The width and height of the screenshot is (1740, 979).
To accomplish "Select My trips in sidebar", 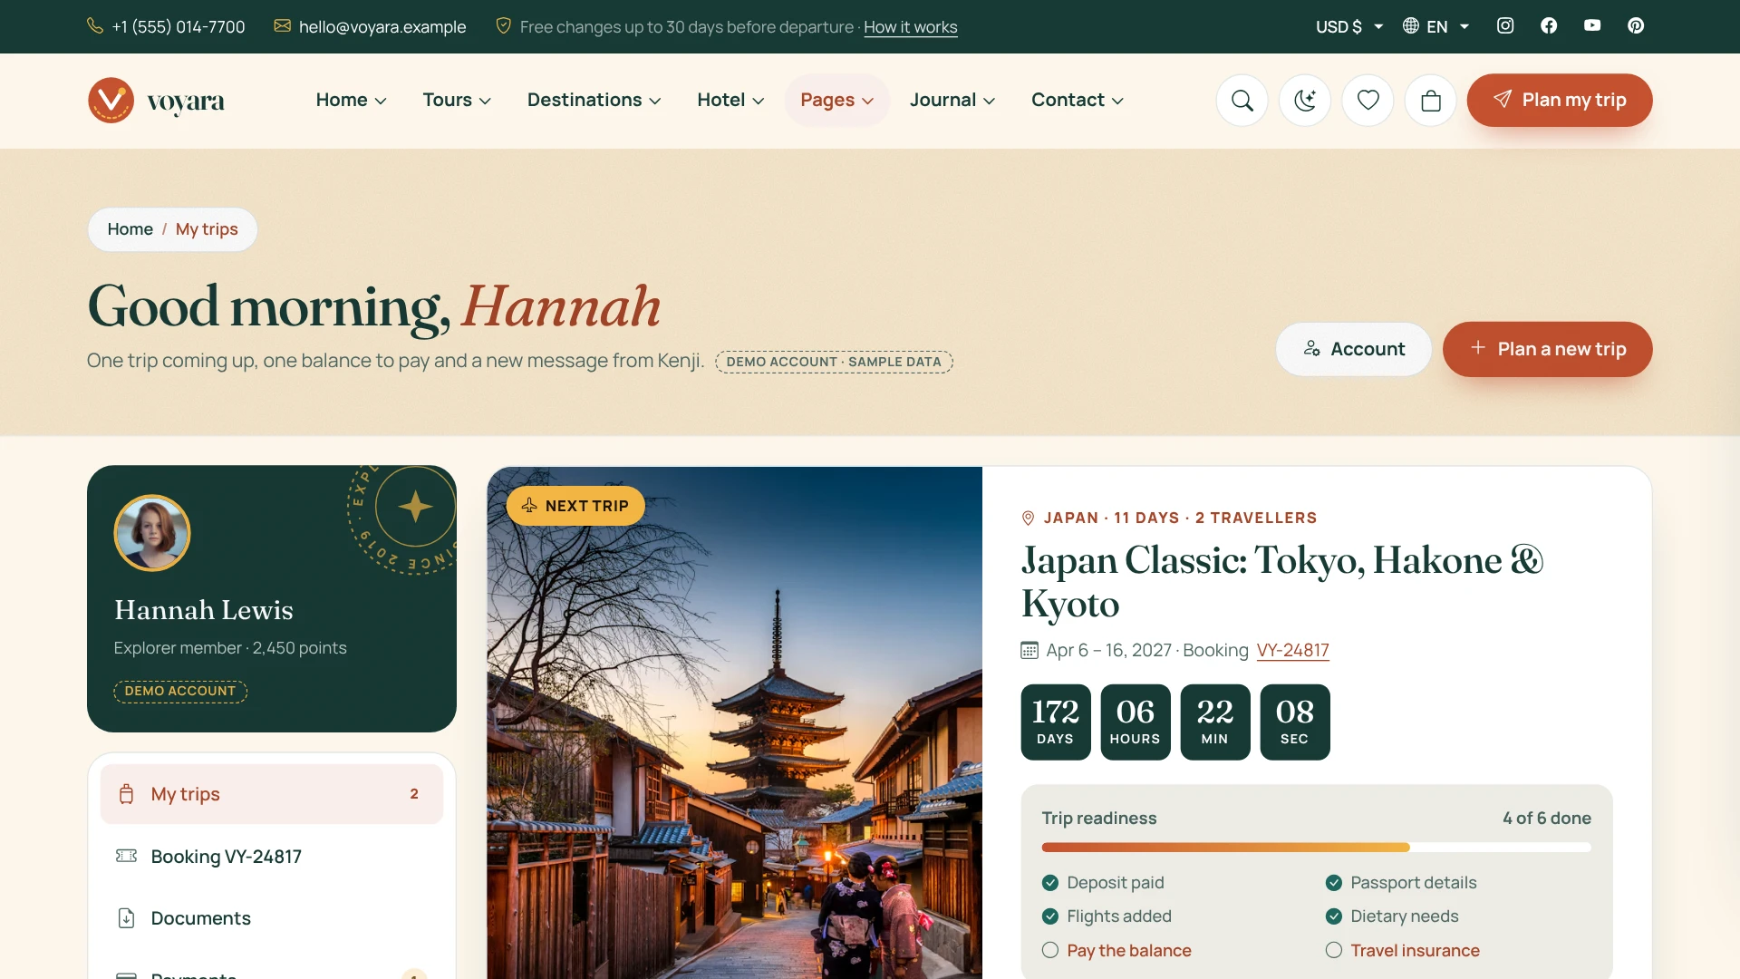I will [272, 794].
